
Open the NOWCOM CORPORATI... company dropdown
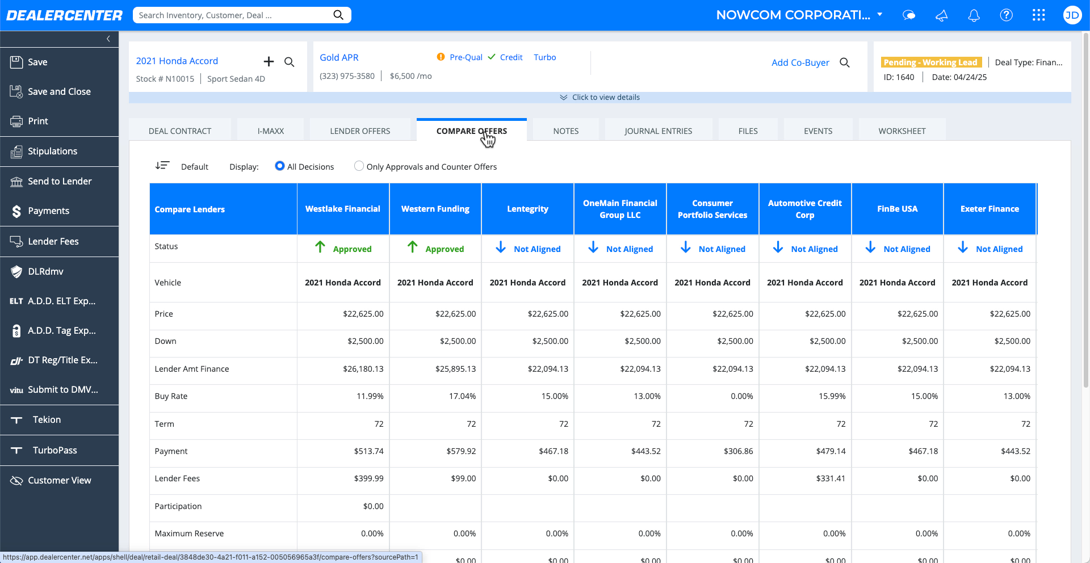(799, 15)
